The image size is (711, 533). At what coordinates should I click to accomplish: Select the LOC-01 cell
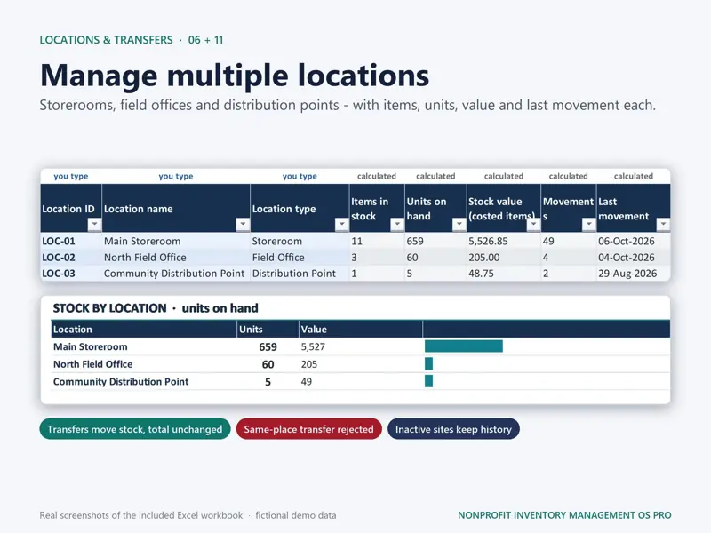click(71, 241)
